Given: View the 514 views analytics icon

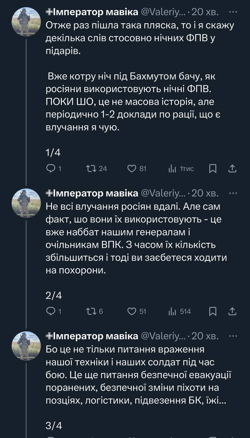Looking at the screenshot, I should (172, 311).
